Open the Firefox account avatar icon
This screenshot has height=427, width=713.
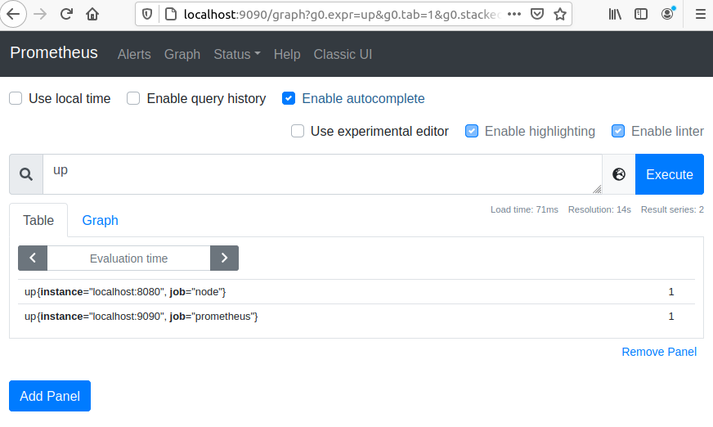pyautogui.click(x=667, y=14)
